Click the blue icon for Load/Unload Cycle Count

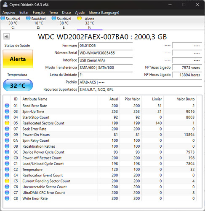(7, 163)
